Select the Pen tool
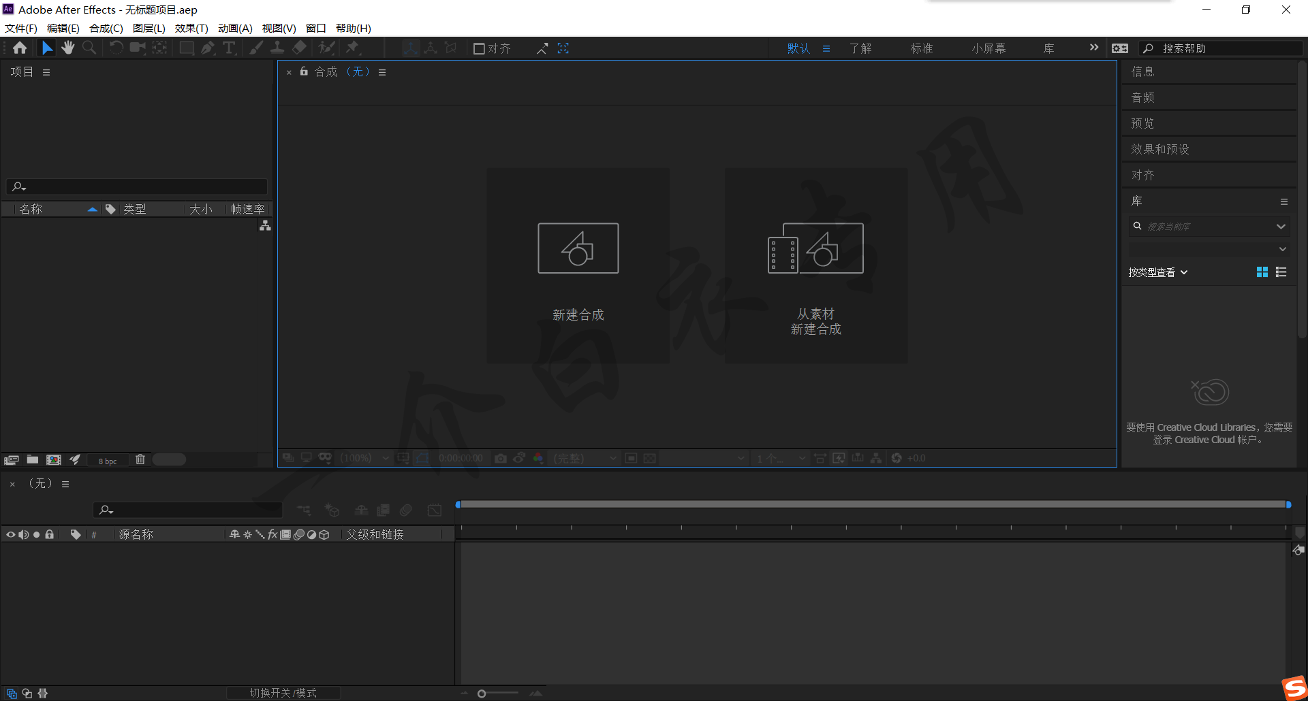This screenshot has width=1308, height=701. [208, 48]
